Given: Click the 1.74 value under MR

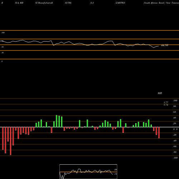Looking at the screenshot, I should pos(166,105).
